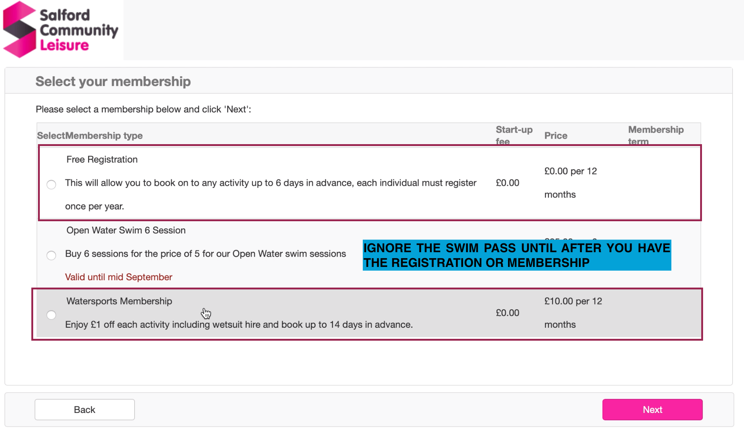Click the Valid until mid September note
The image size is (744, 438).
[x=118, y=277]
